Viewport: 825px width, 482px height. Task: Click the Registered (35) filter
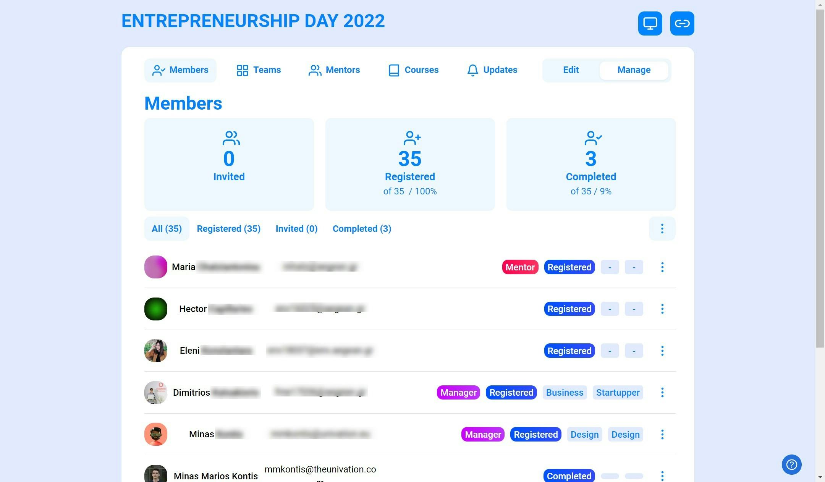pos(228,228)
